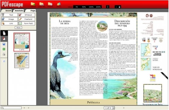This screenshot has width=169, height=110.
Task: Click the Share icon
Action: (59, 4)
